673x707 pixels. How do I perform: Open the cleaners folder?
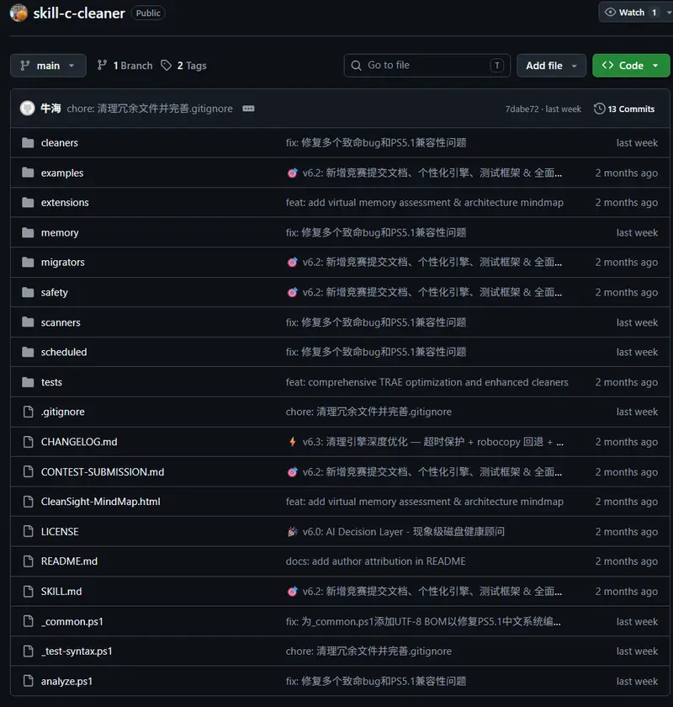60,143
